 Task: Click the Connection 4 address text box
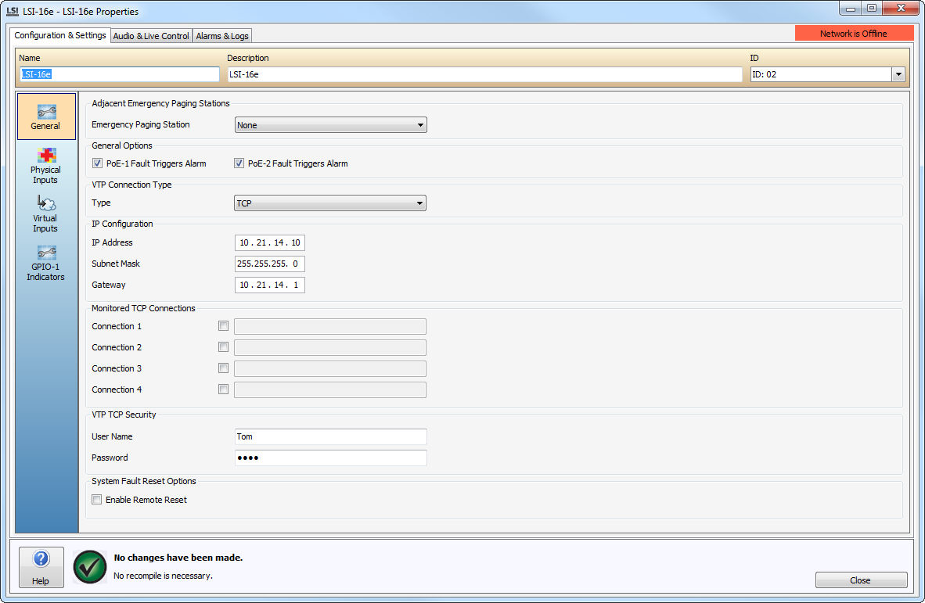point(330,390)
